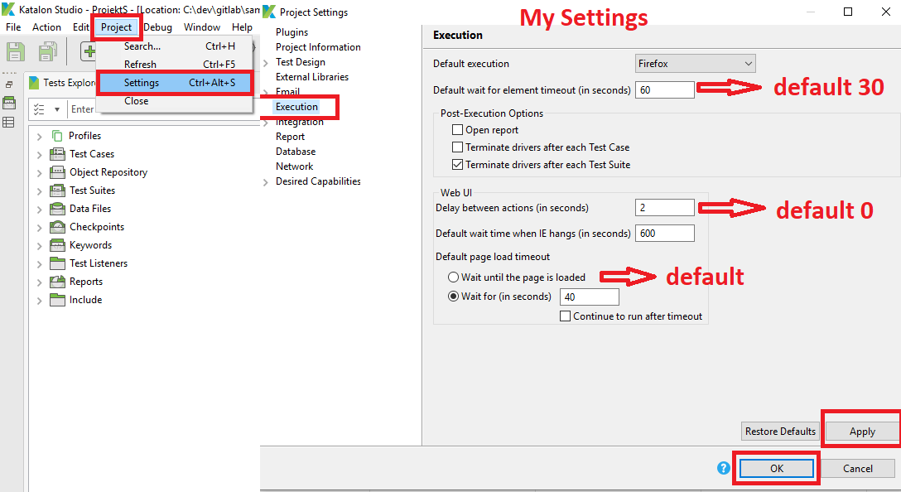
Task: Click the Test Listeners folder icon
Action: [x=57, y=263]
